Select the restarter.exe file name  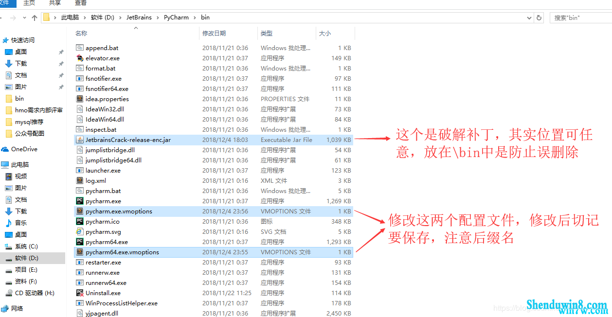click(103, 262)
